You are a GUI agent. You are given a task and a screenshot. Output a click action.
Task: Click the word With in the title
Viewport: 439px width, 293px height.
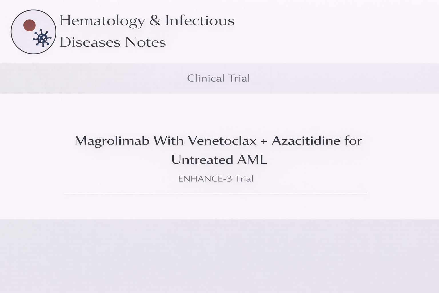tap(168, 141)
